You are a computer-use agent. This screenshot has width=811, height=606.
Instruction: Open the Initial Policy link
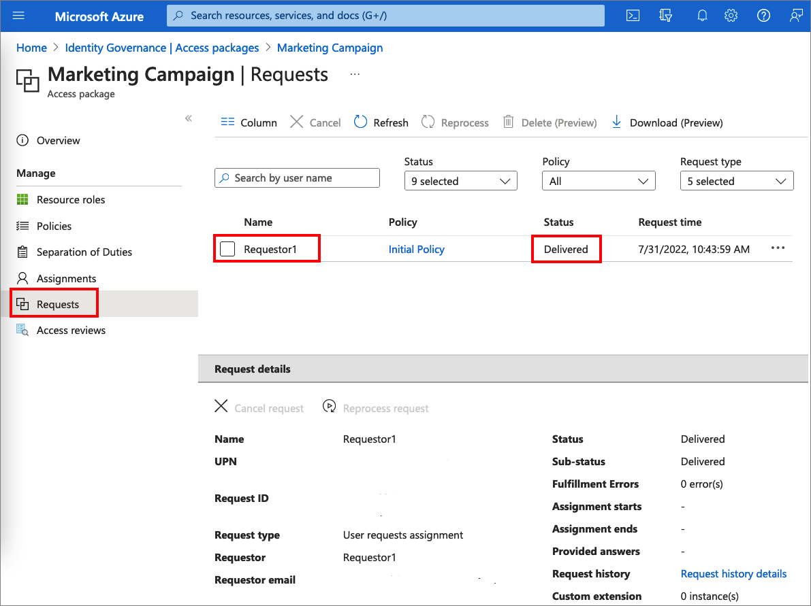tap(416, 250)
